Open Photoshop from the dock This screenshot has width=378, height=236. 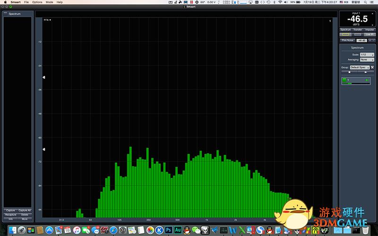coord(168,230)
